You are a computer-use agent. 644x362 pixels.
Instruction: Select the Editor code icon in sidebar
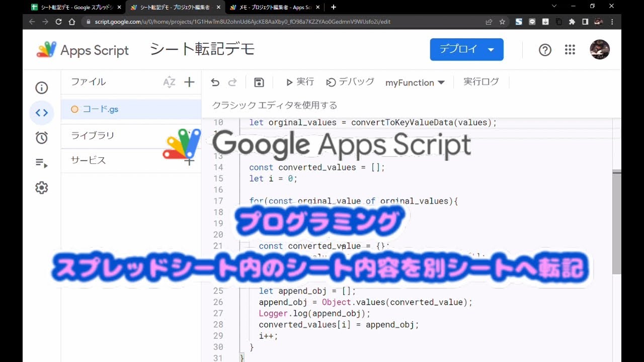click(42, 113)
